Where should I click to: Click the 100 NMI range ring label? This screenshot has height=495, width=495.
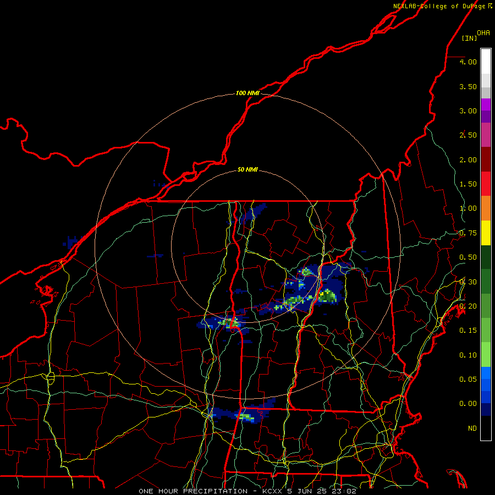248,93
